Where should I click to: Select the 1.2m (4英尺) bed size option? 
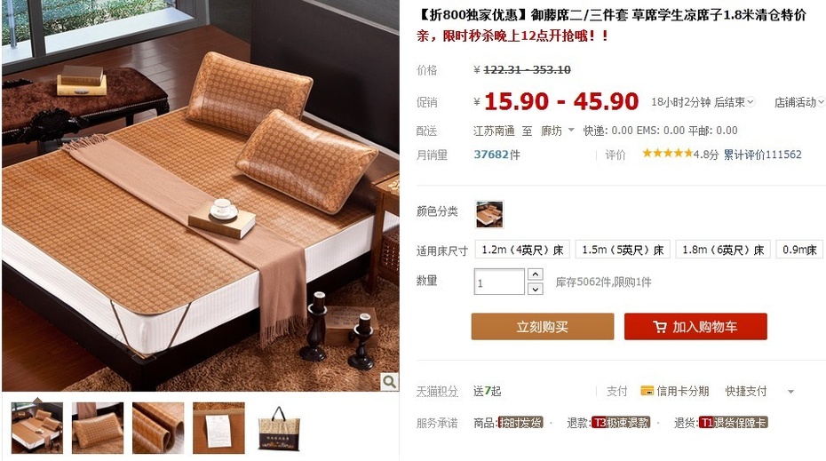(x=522, y=250)
